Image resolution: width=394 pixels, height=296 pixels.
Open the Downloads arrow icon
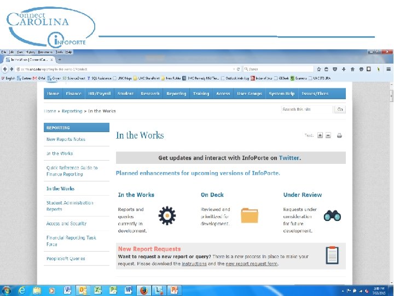pos(344,69)
